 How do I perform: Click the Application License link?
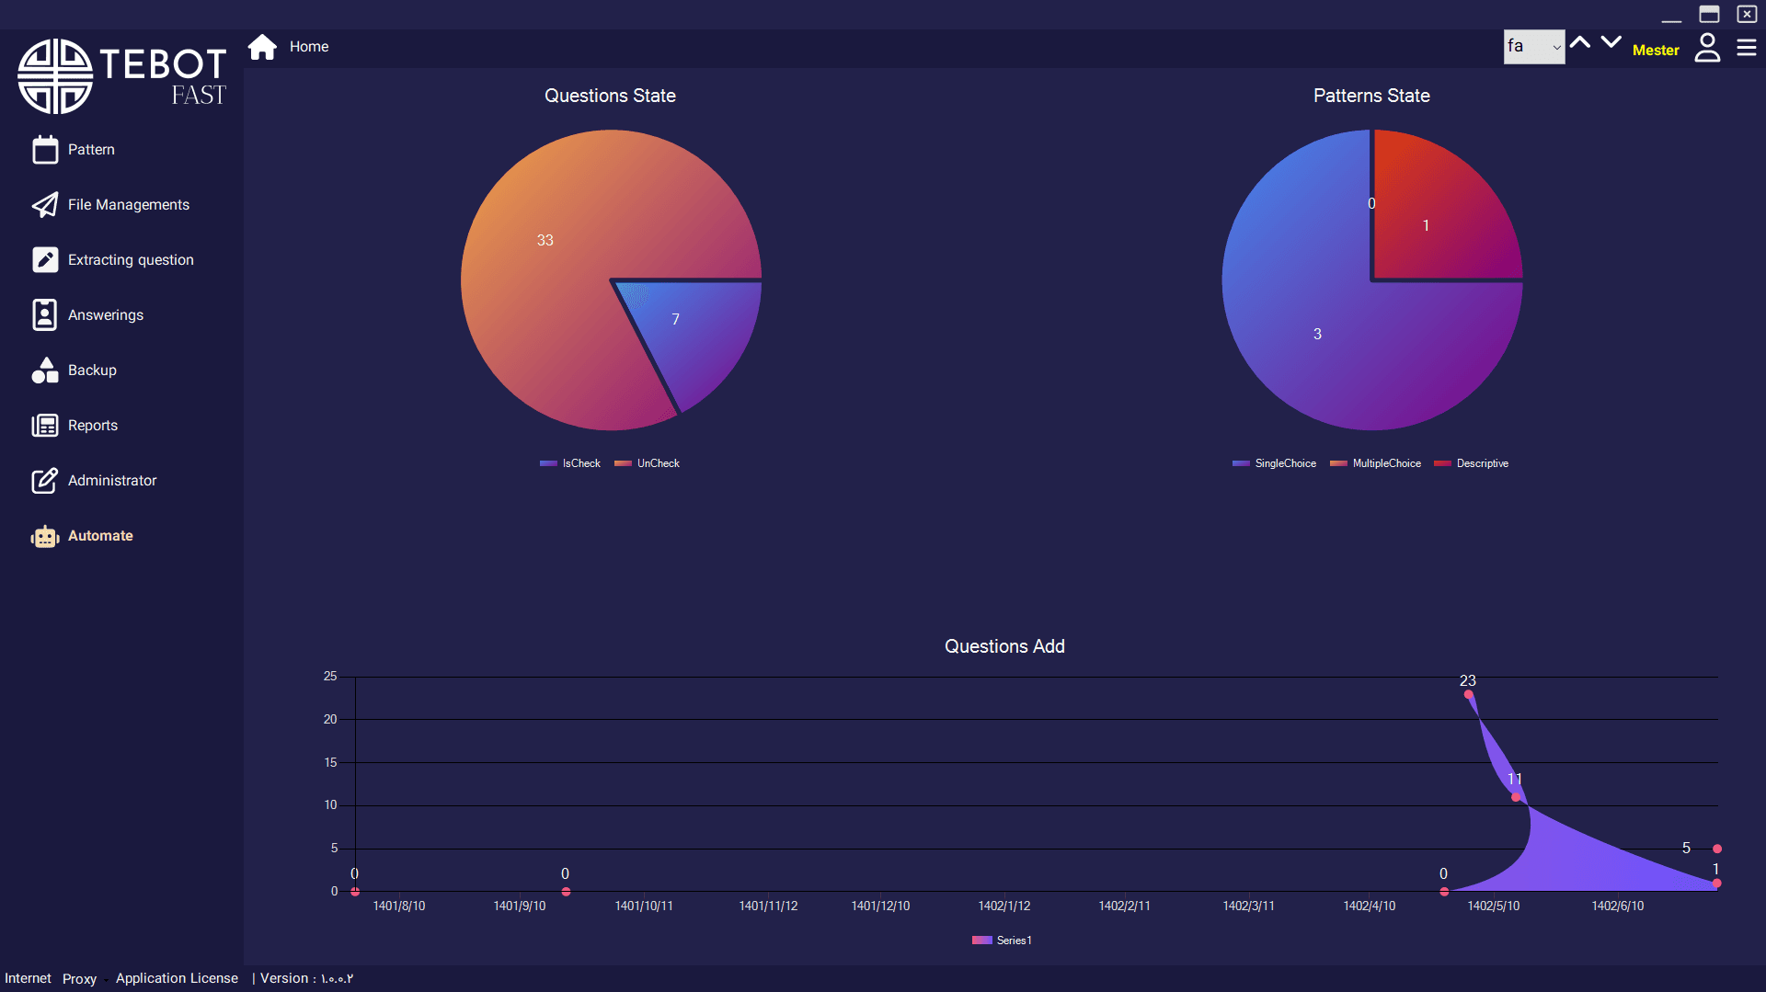pyautogui.click(x=177, y=978)
